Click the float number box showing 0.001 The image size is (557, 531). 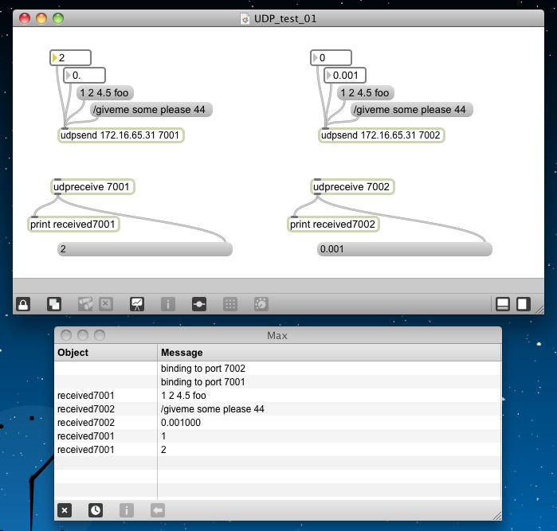pyautogui.click(x=345, y=76)
